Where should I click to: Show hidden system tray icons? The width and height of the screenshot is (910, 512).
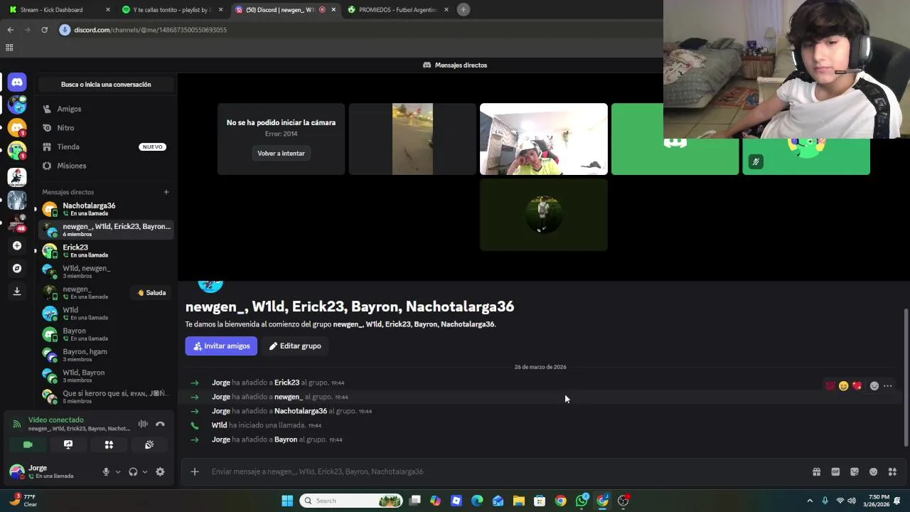810,501
